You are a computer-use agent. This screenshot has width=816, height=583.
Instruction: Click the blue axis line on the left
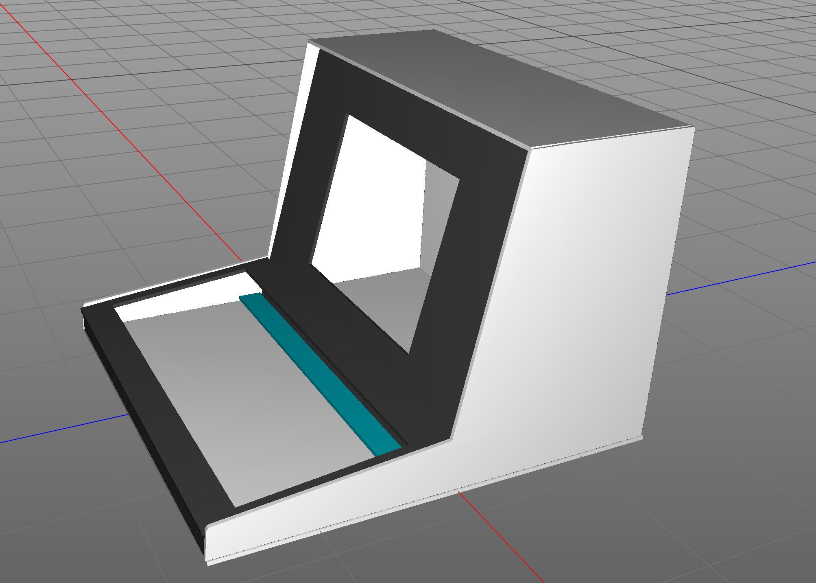pos(61,430)
